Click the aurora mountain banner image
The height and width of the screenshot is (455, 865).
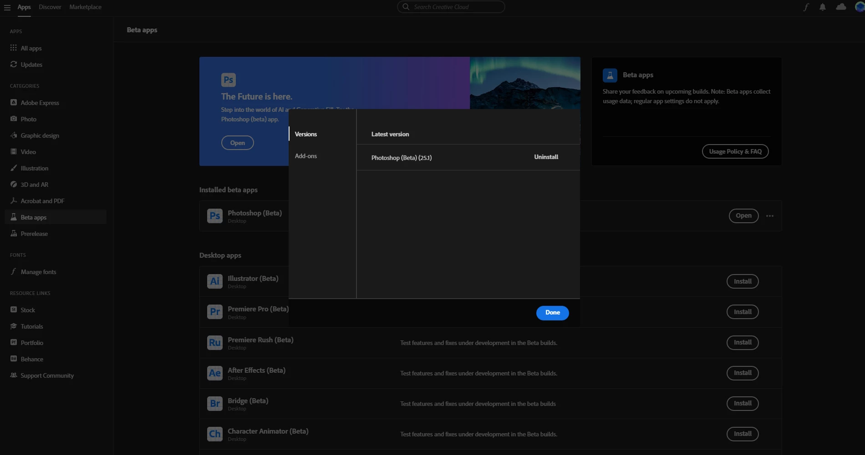pyautogui.click(x=525, y=83)
